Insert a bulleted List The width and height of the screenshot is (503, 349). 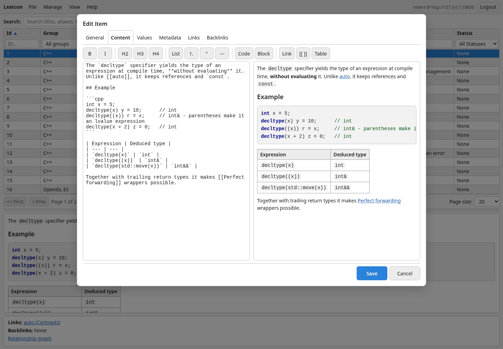coord(176,54)
